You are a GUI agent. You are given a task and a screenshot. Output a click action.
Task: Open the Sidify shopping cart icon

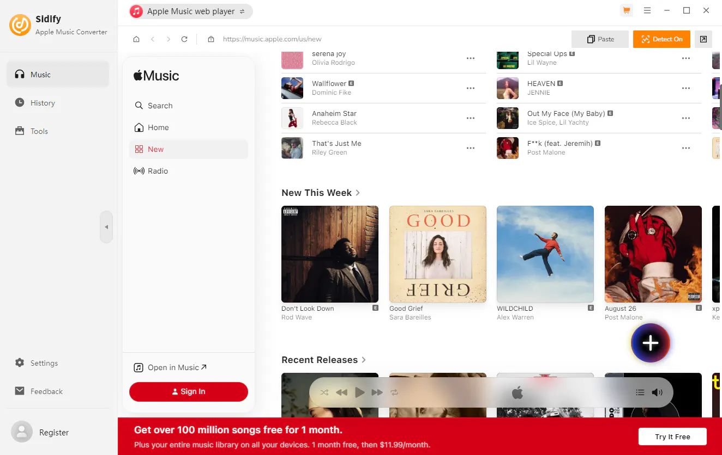(x=627, y=10)
